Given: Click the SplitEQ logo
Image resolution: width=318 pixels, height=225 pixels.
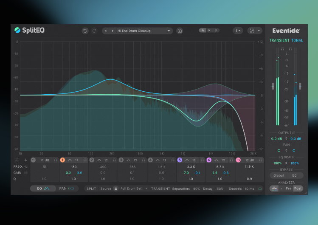Looking at the screenshot, I should [29, 30].
